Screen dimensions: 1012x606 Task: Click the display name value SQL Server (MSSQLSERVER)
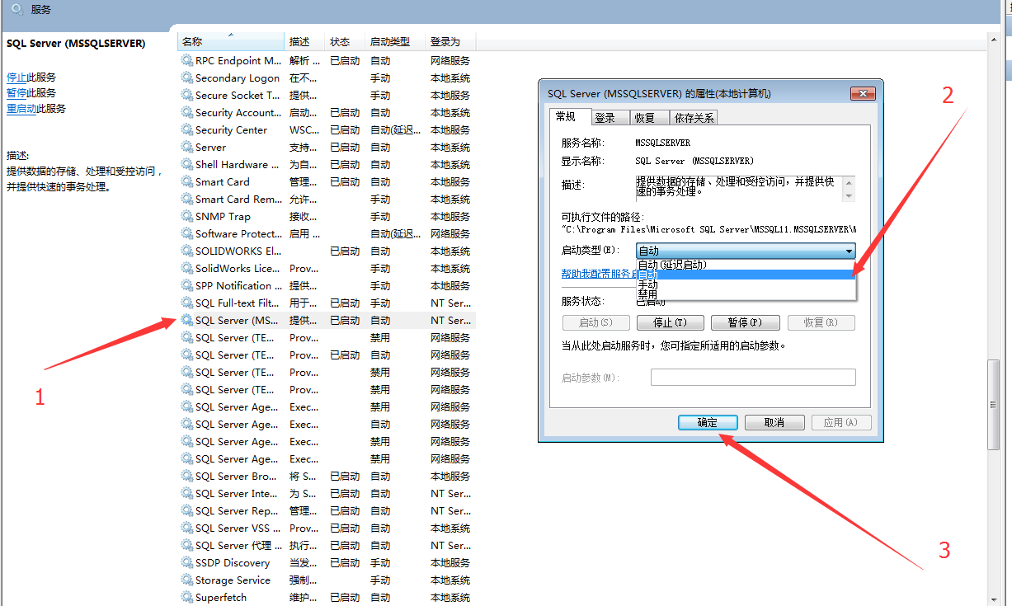pyautogui.click(x=694, y=162)
